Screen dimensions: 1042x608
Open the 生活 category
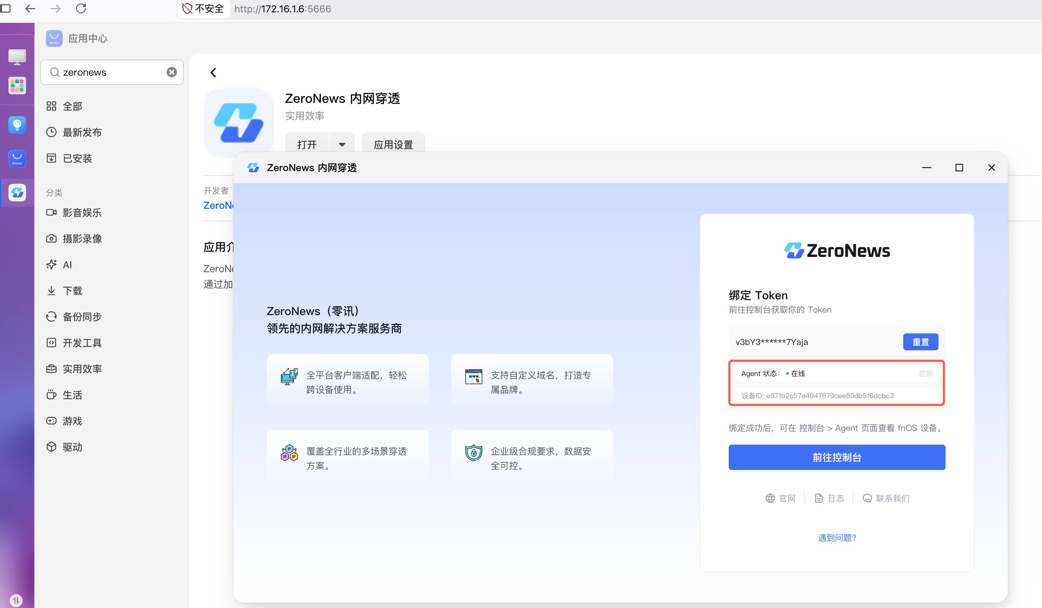coord(64,395)
